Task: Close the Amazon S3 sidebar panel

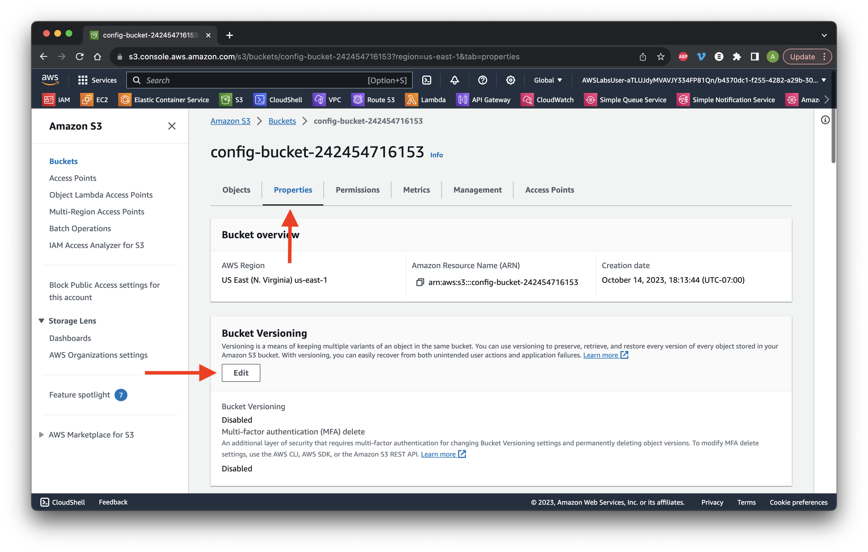Action: pos(172,126)
